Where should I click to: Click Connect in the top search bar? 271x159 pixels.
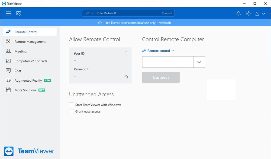(167, 13)
